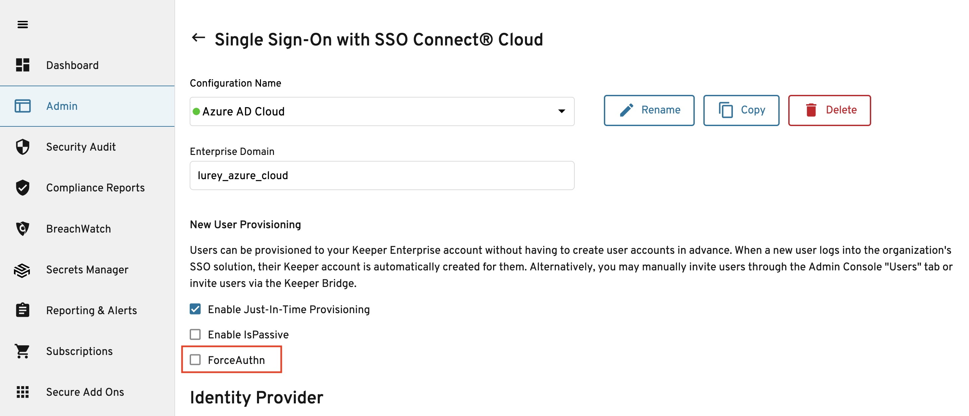Rename the Azure AD Cloud configuration
The width and height of the screenshot is (969, 416).
(x=649, y=110)
